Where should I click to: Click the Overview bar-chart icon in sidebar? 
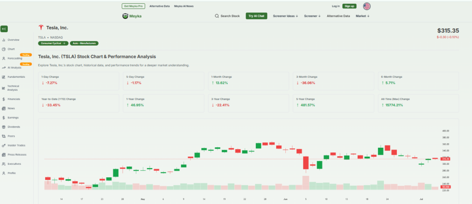(4, 40)
